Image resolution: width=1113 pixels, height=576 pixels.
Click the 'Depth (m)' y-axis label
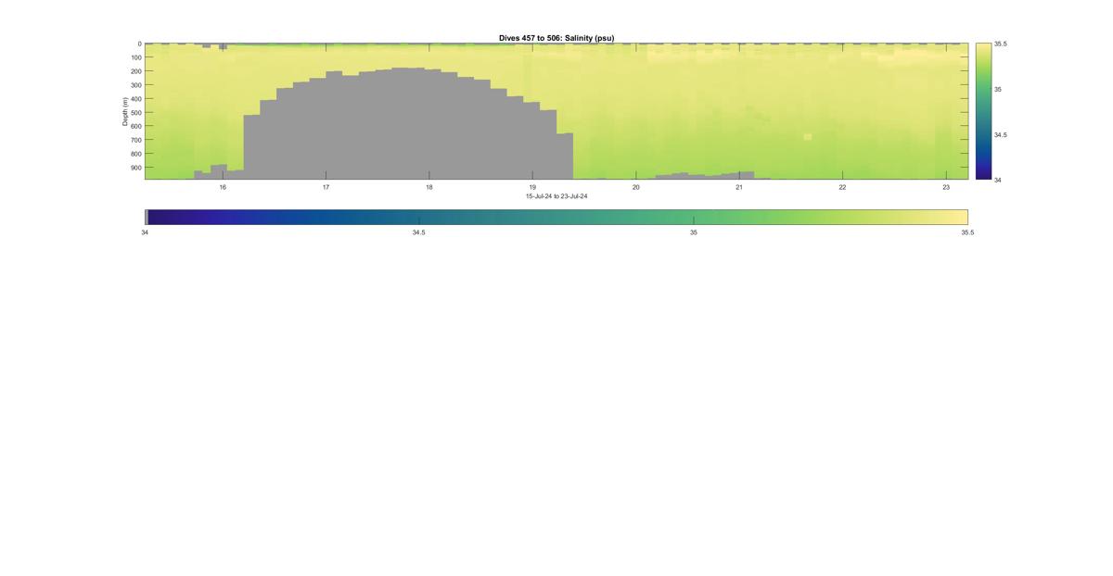coord(124,111)
